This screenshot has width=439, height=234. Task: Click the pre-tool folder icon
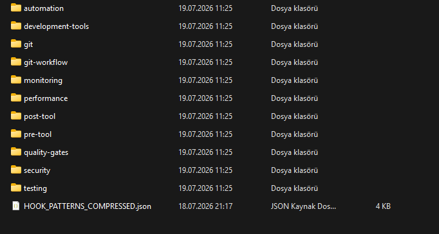point(16,134)
